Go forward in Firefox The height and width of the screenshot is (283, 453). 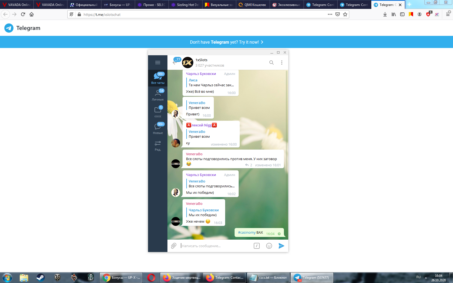tap(14, 14)
